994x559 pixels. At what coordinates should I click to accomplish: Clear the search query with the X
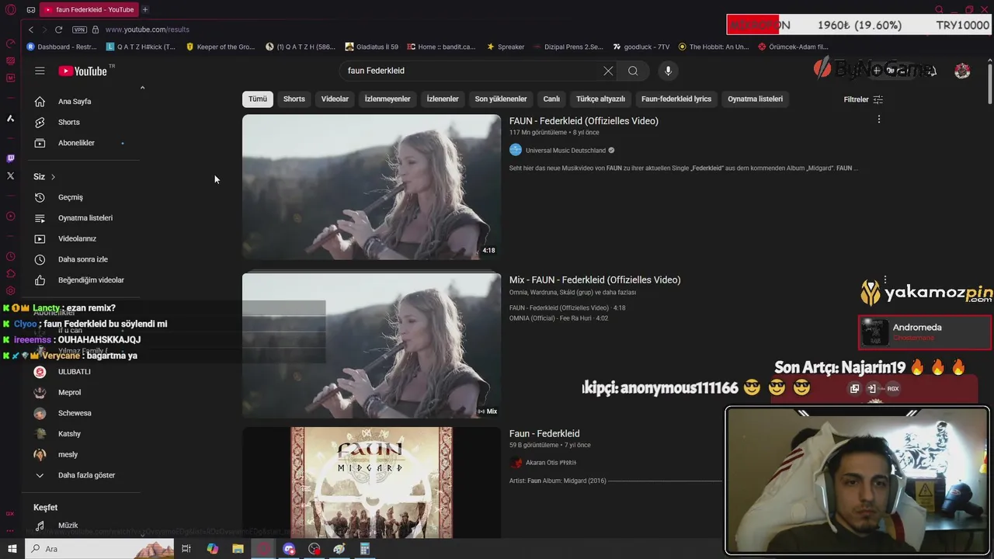coord(608,71)
